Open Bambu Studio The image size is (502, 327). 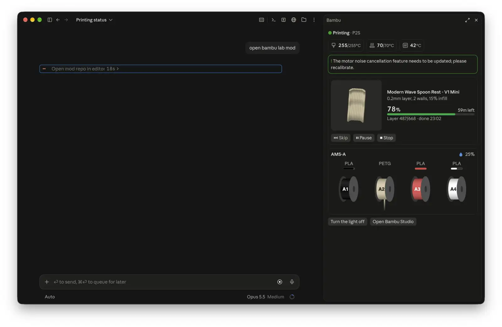point(393,222)
